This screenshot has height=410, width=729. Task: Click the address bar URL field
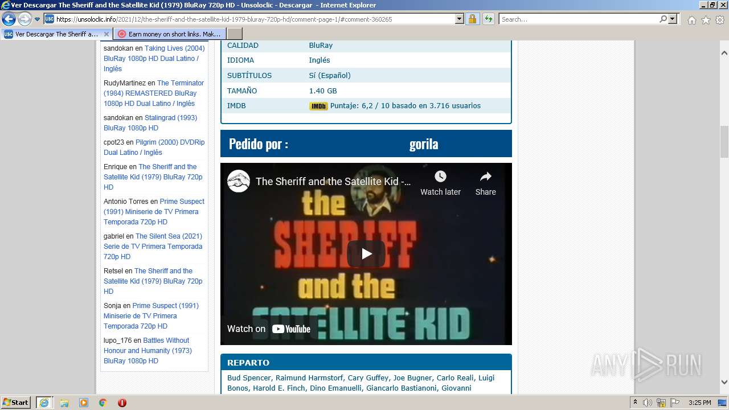pyautogui.click(x=249, y=19)
